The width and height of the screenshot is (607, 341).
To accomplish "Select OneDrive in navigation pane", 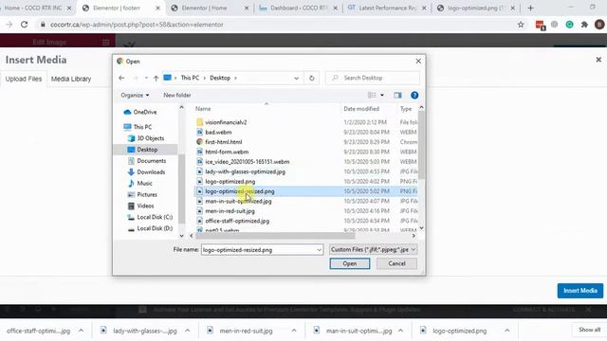I will click(x=140, y=112).
